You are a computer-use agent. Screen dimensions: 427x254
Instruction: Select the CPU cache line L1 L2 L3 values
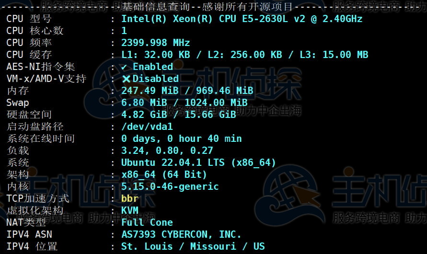(244, 55)
